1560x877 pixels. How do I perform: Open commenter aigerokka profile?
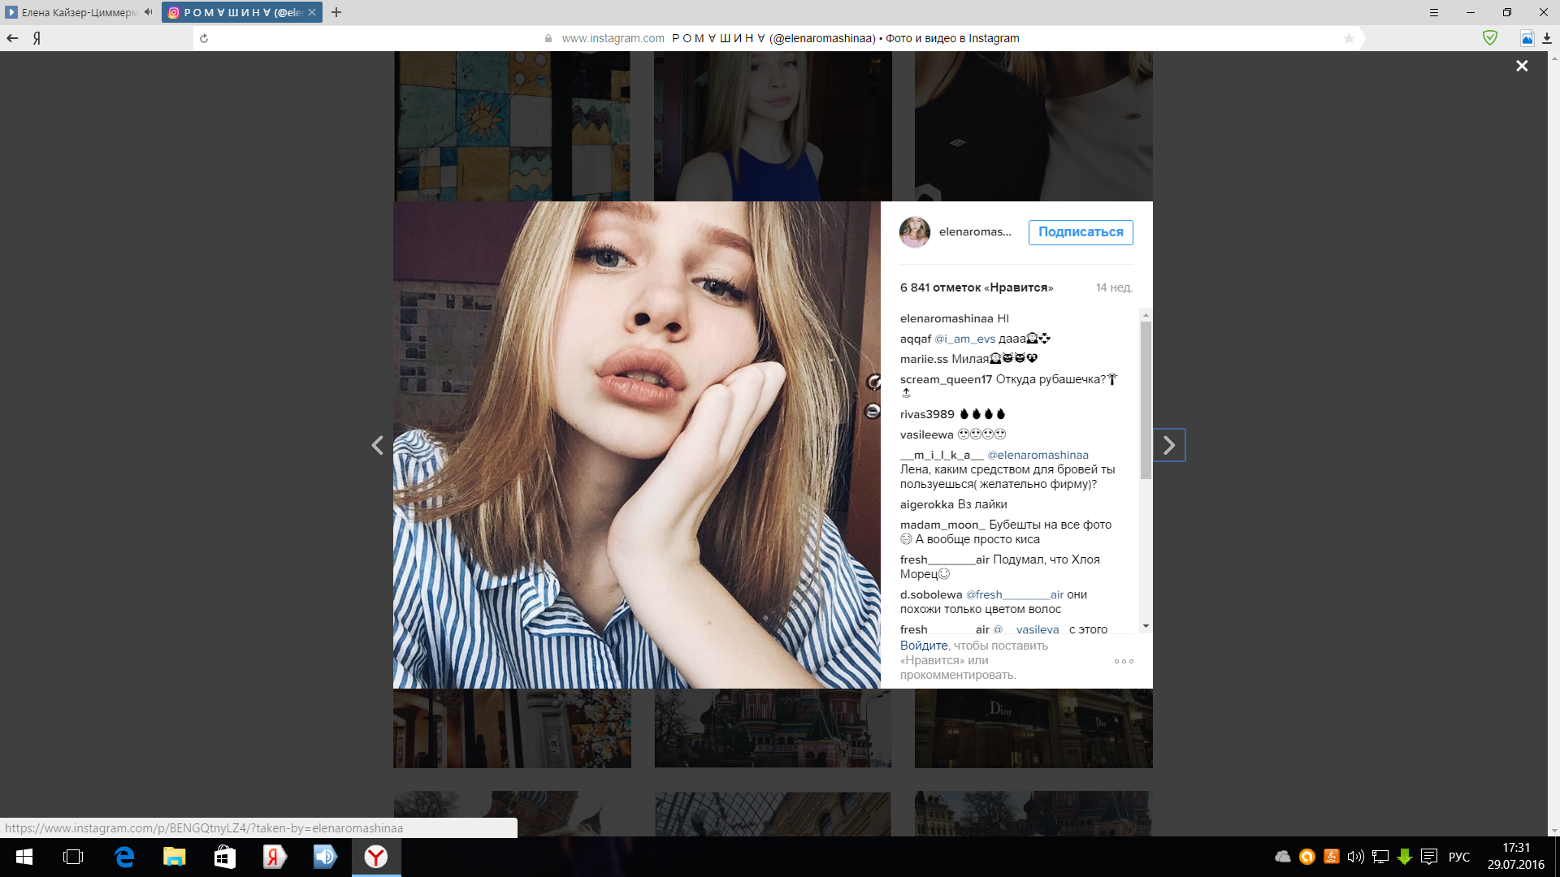[927, 504]
